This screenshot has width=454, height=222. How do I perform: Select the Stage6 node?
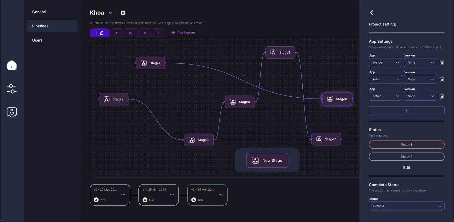pyautogui.click(x=337, y=99)
